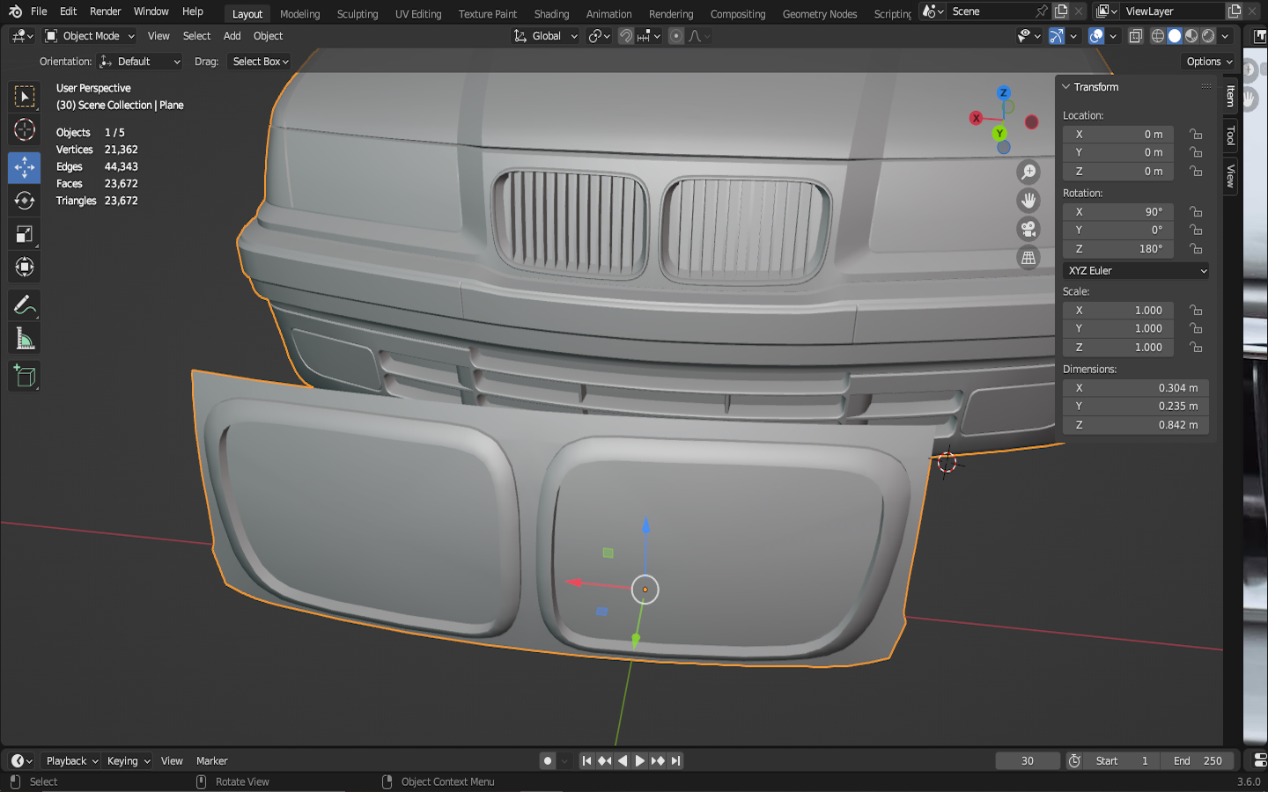Click the Dimensions X field 0.304 m
This screenshot has height=792, width=1268.
1136,388
